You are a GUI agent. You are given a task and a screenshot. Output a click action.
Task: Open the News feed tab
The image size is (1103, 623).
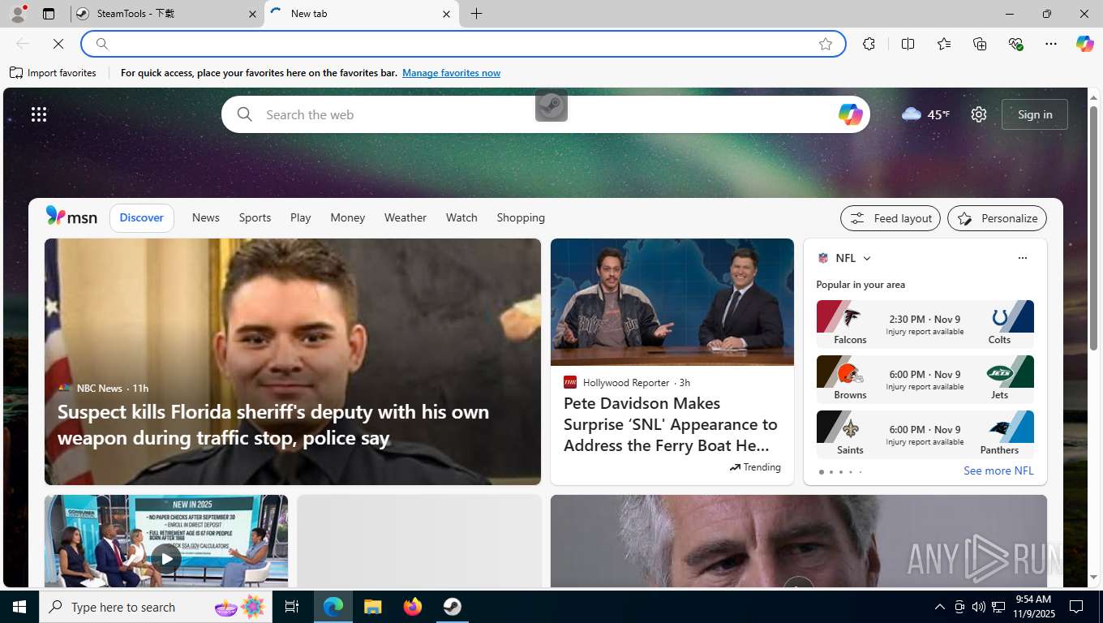coord(206,217)
